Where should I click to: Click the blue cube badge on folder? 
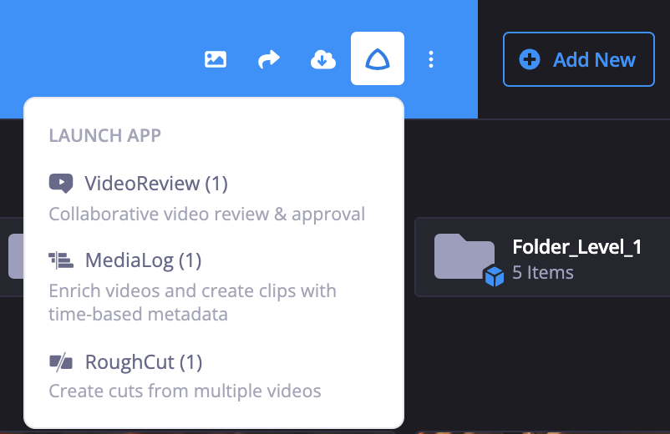pyautogui.click(x=495, y=276)
